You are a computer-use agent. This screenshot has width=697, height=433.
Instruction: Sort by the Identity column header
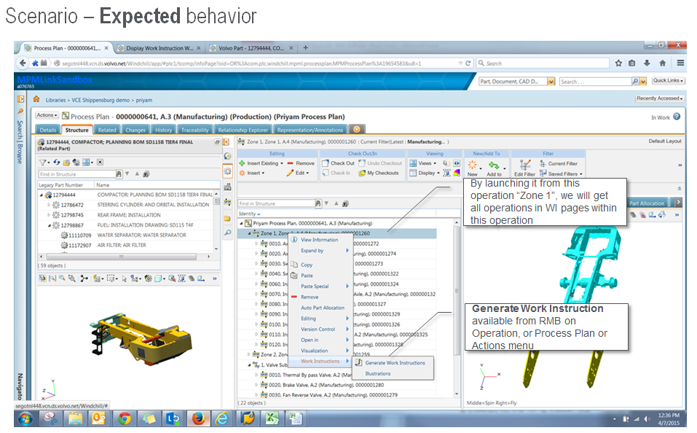coord(248,214)
